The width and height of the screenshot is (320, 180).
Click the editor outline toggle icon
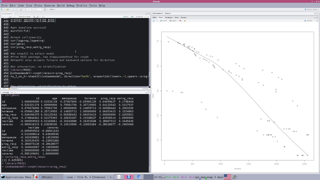(x=148, y=17)
